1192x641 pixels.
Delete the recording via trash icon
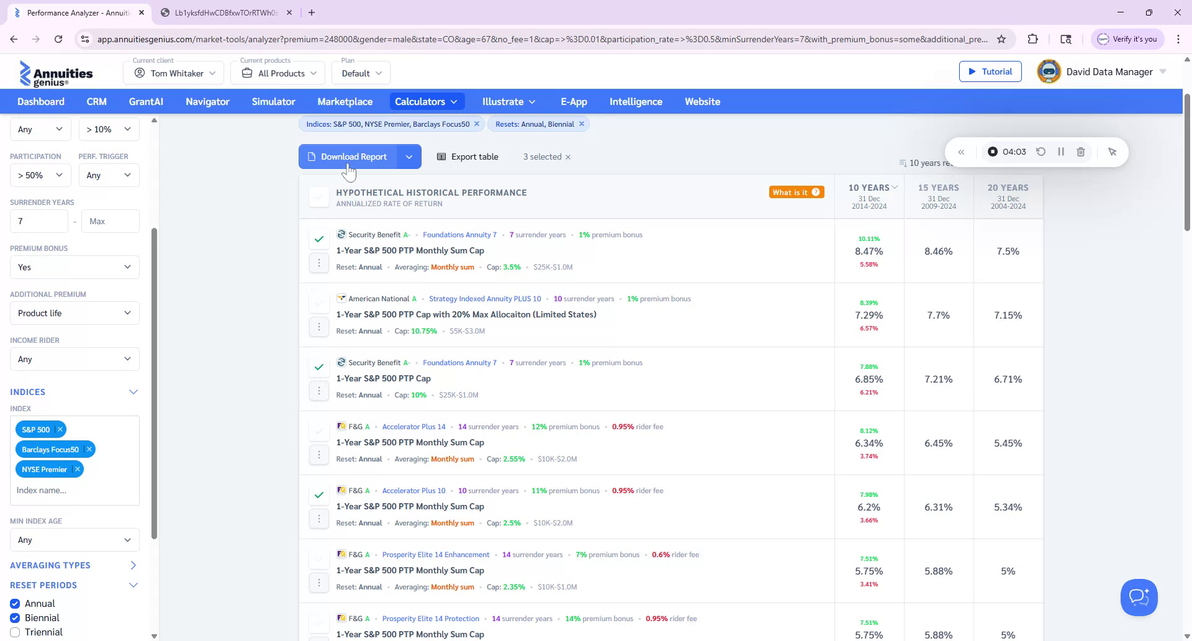coord(1081,152)
